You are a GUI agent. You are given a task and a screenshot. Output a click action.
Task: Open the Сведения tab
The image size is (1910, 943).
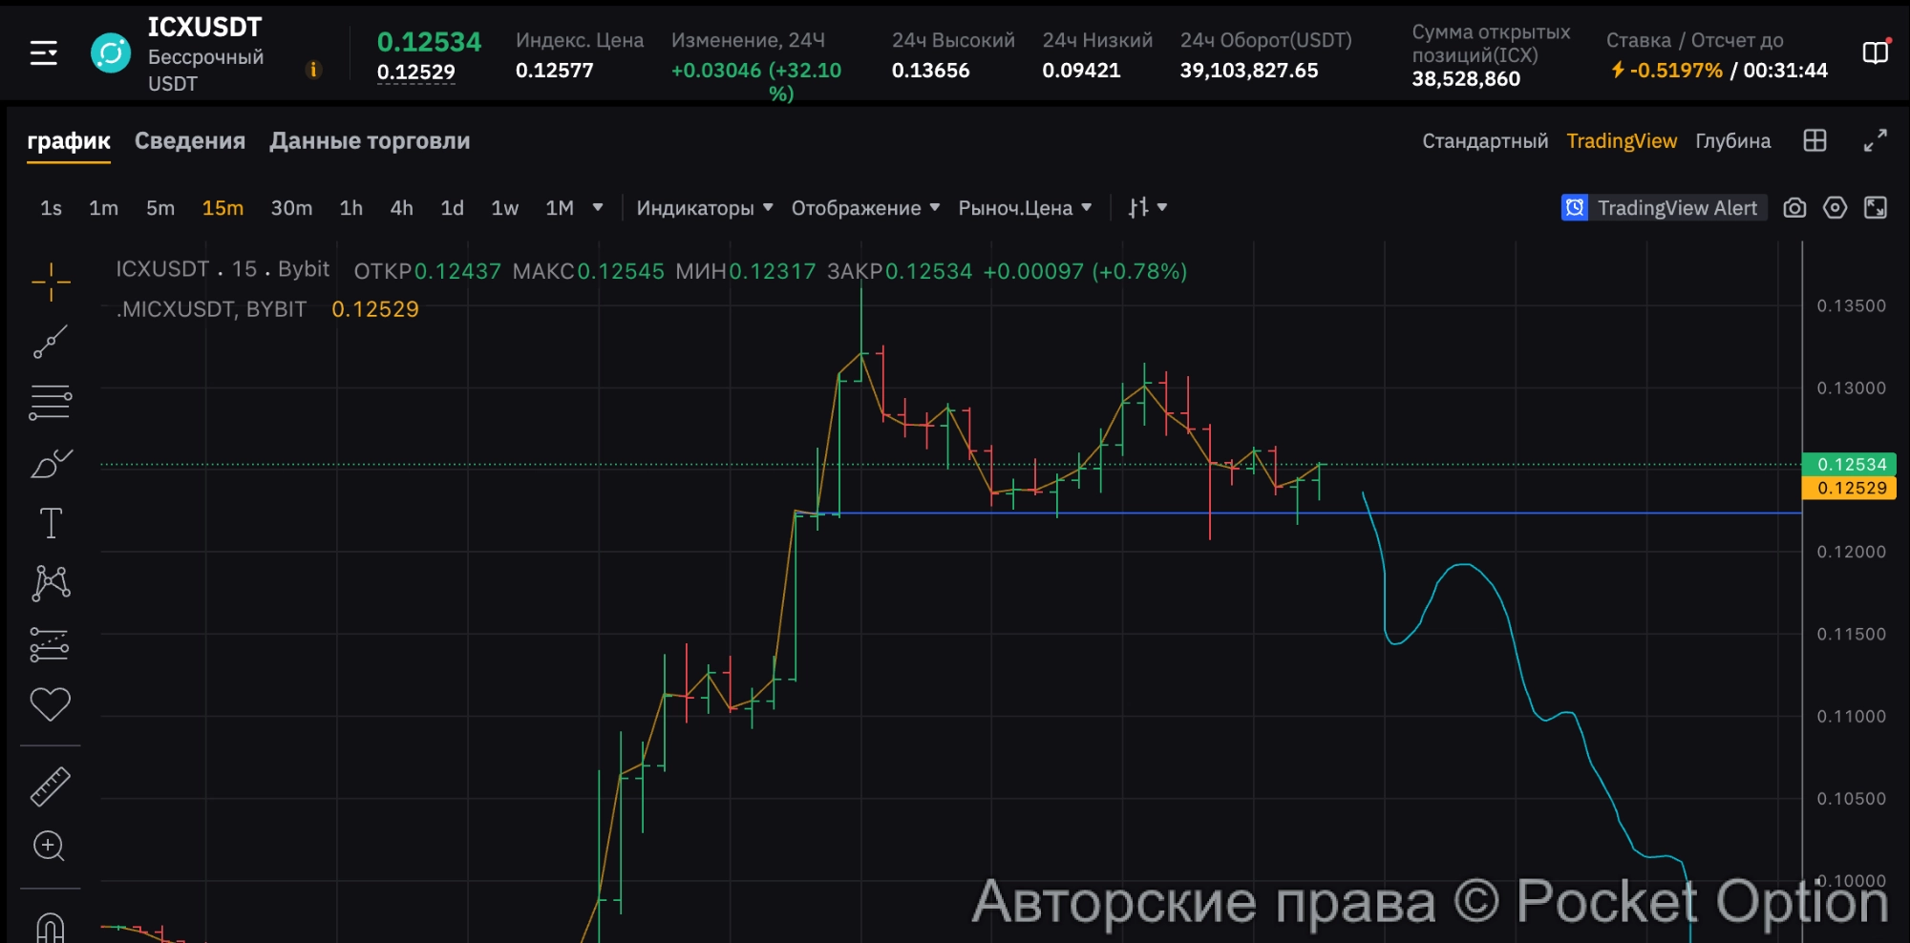(x=190, y=141)
